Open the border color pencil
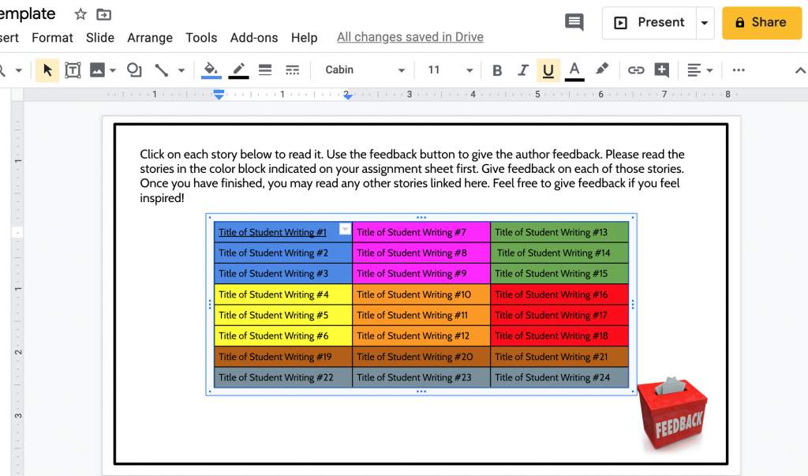This screenshot has width=808, height=476. [238, 70]
